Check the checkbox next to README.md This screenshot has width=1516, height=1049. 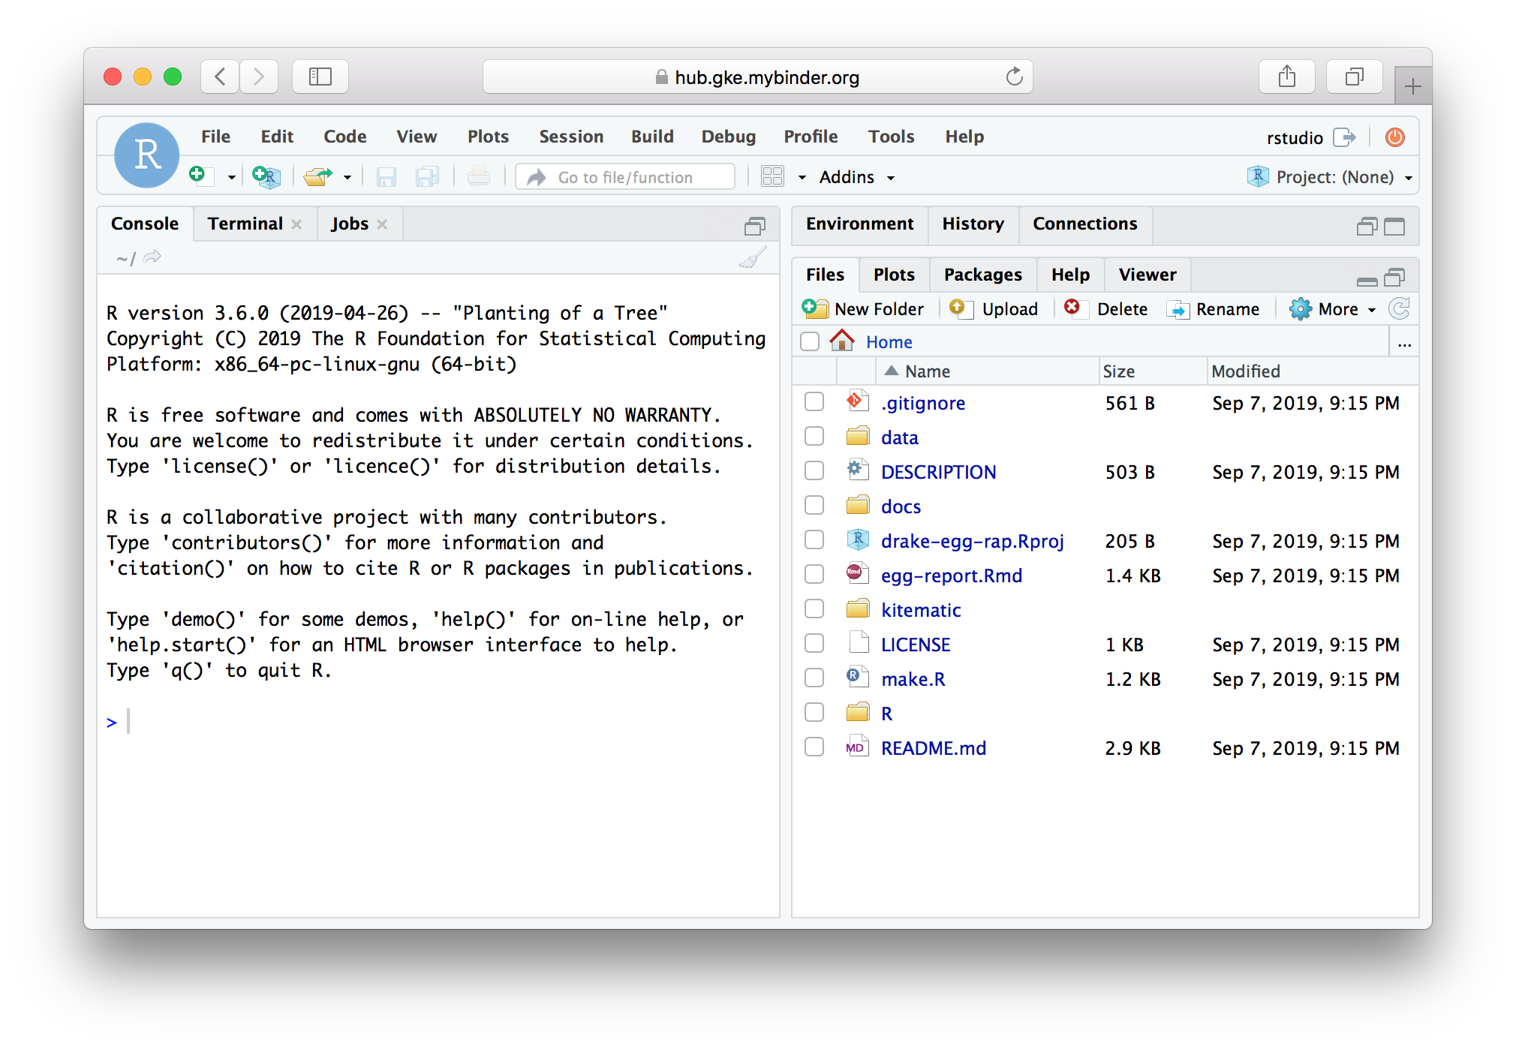click(x=814, y=747)
